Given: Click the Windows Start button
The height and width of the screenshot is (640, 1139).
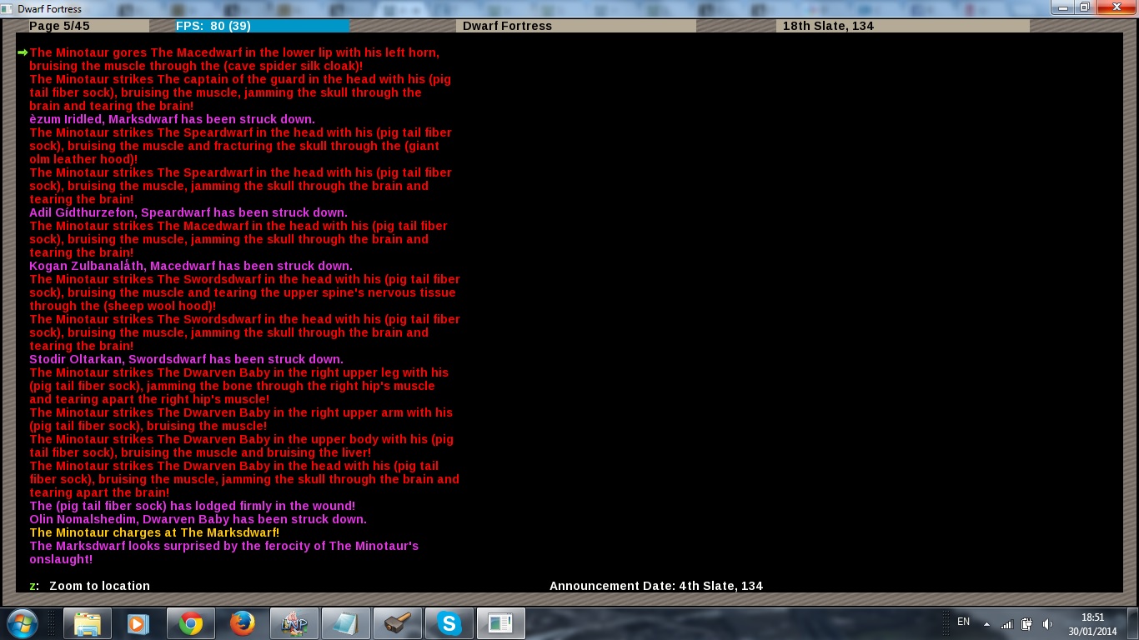Looking at the screenshot, I should [21, 623].
